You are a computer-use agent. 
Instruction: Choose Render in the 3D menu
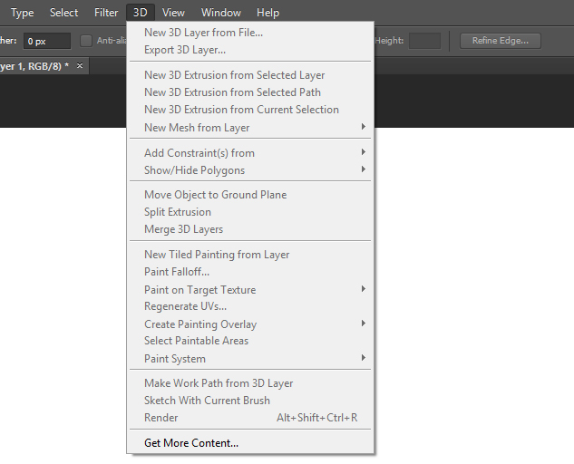click(x=161, y=418)
